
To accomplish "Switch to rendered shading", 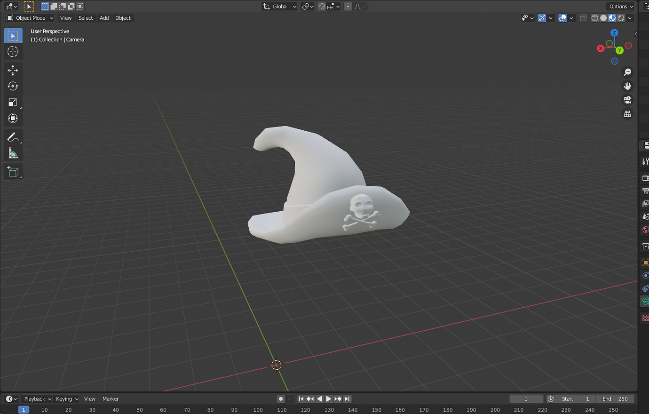I will pos(621,18).
